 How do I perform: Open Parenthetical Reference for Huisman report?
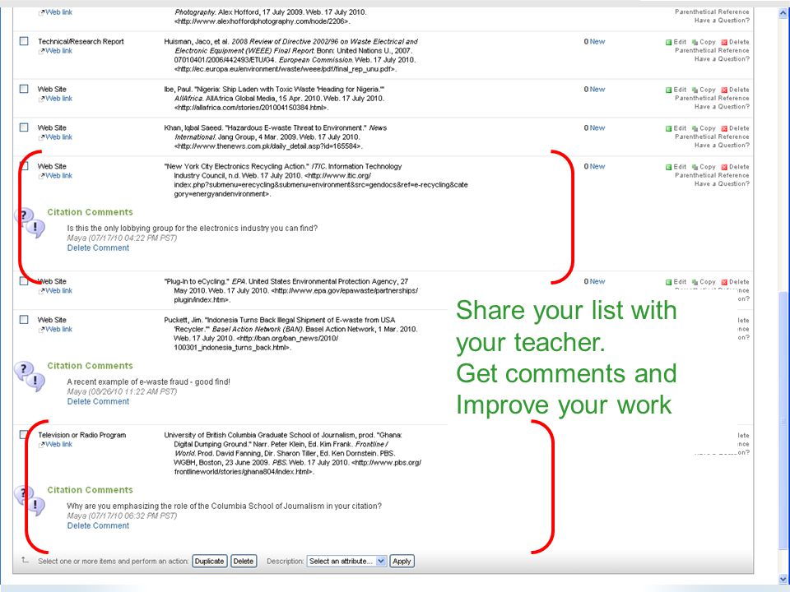point(712,51)
